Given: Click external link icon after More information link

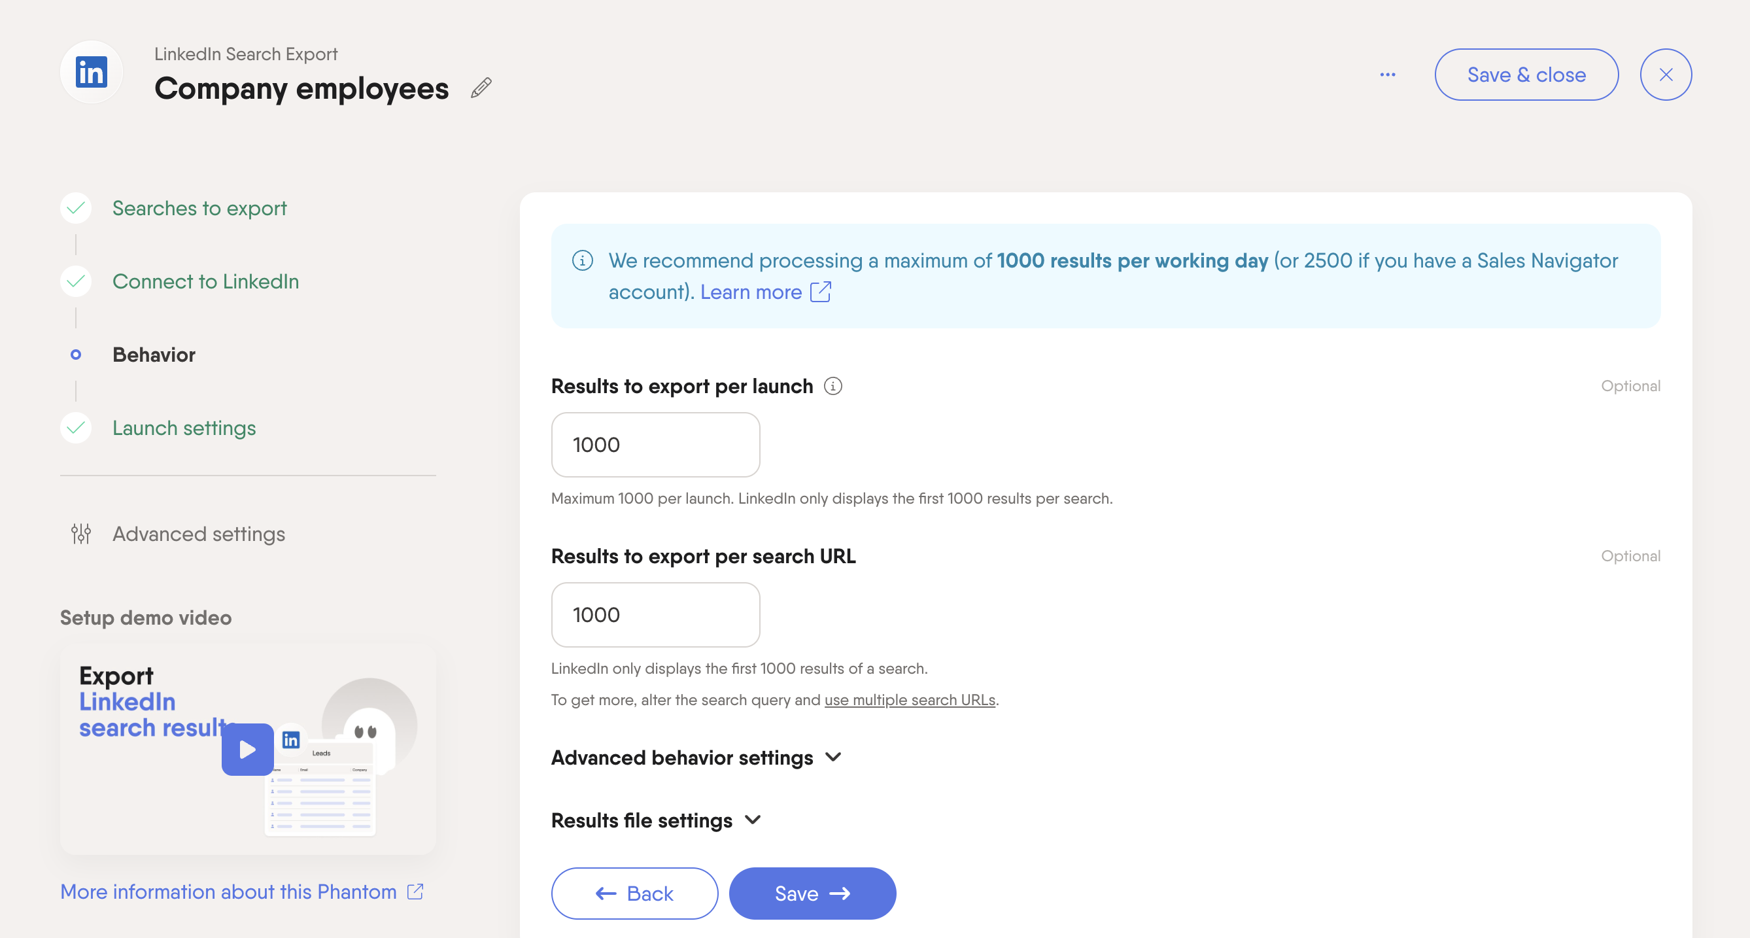Looking at the screenshot, I should [415, 891].
